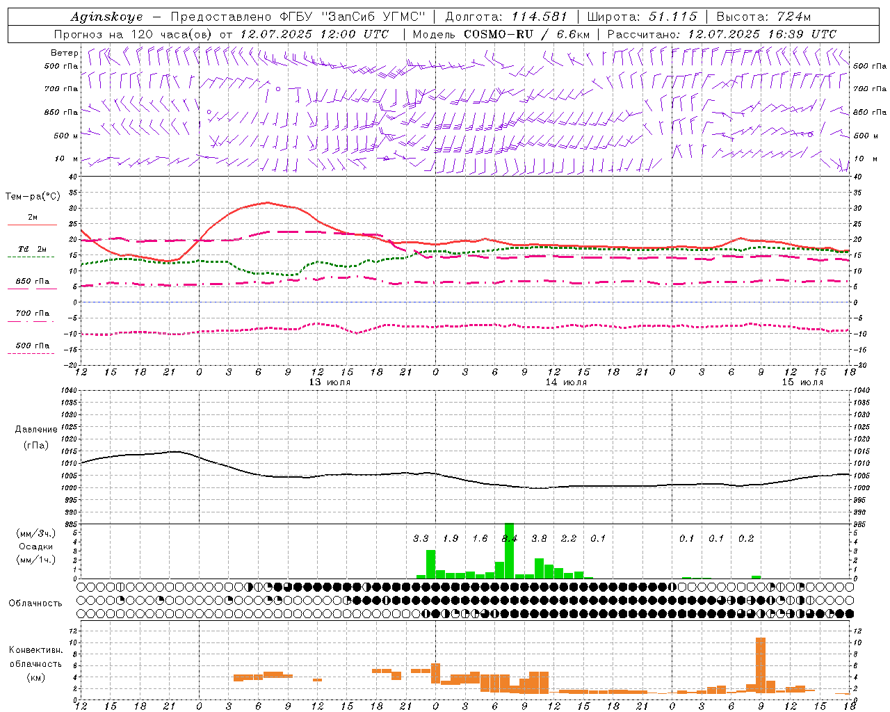Viewport: 890px width, 712px height.
Task: Click the "Конвективн." convective cloud label
Action: [x=35, y=650]
